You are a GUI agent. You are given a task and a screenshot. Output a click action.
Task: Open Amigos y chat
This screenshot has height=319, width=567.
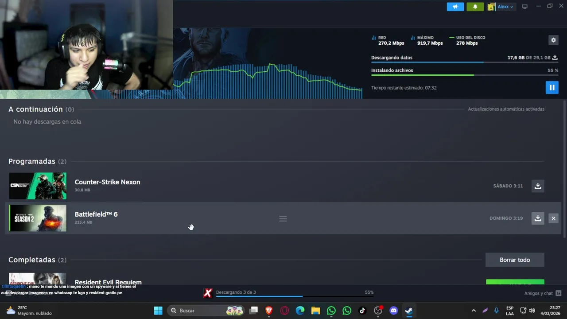[539, 293]
